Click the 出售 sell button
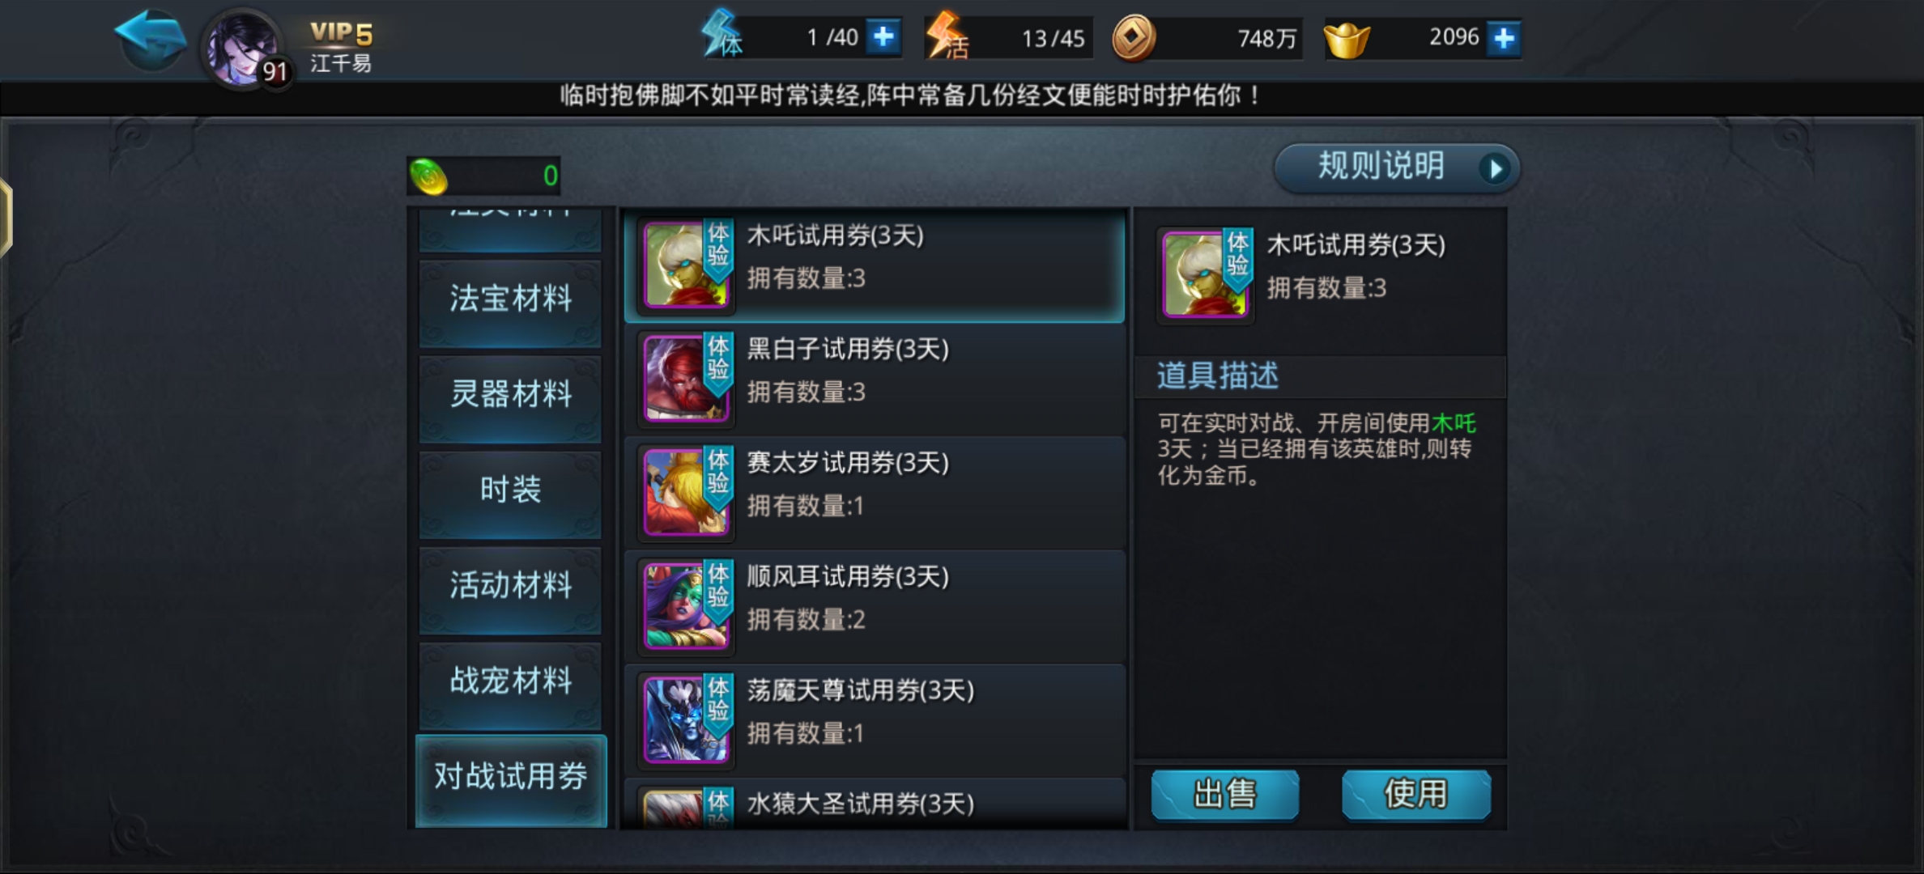The width and height of the screenshot is (1924, 874). pyautogui.click(x=1225, y=795)
